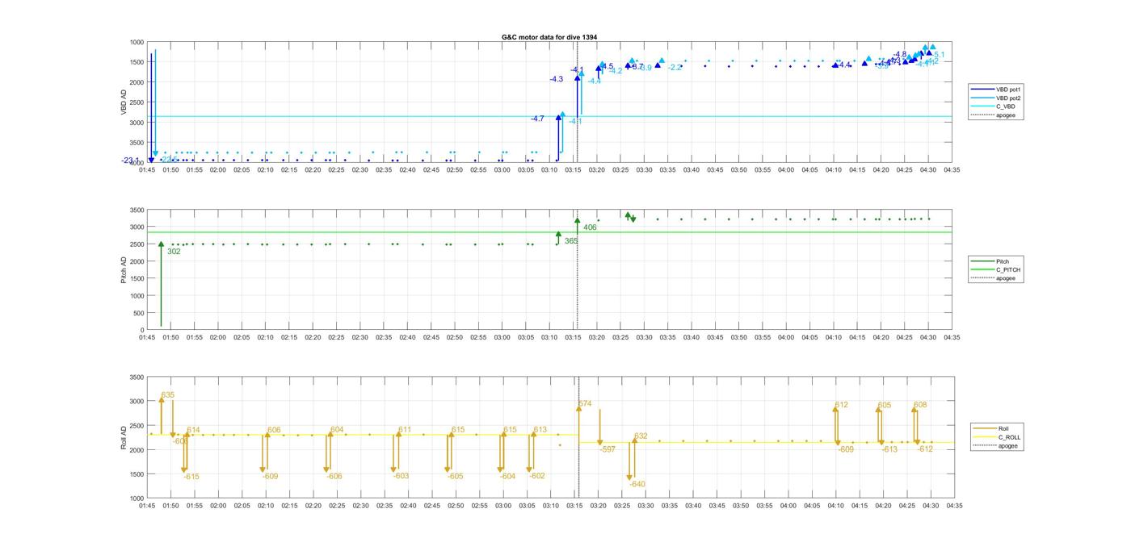
Task: Click the '608' roll move label
Action: pyautogui.click(x=920, y=405)
